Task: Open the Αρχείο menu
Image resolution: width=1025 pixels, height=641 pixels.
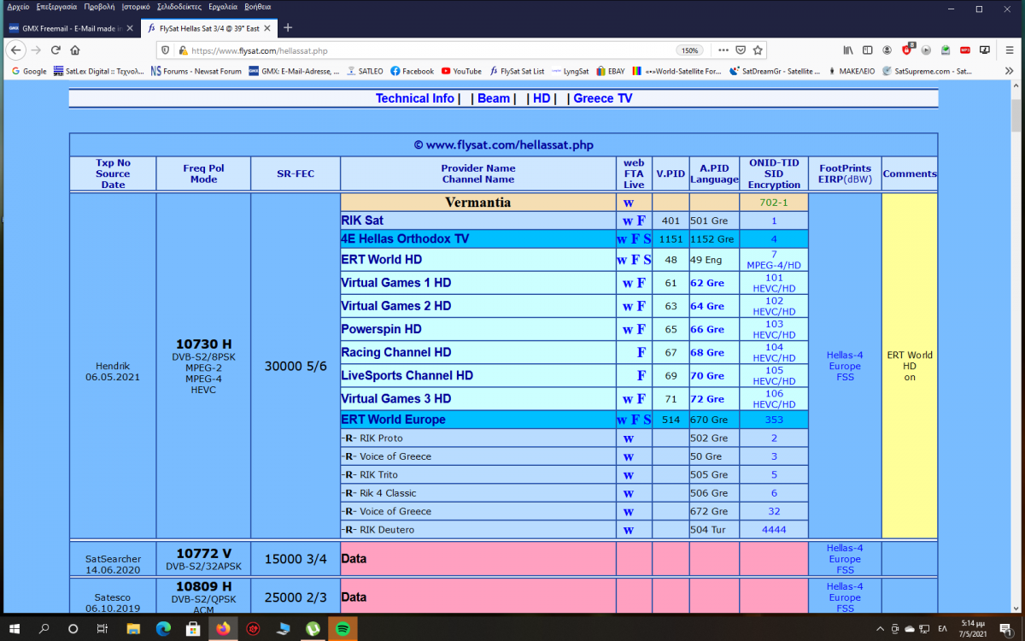Action: (x=18, y=7)
